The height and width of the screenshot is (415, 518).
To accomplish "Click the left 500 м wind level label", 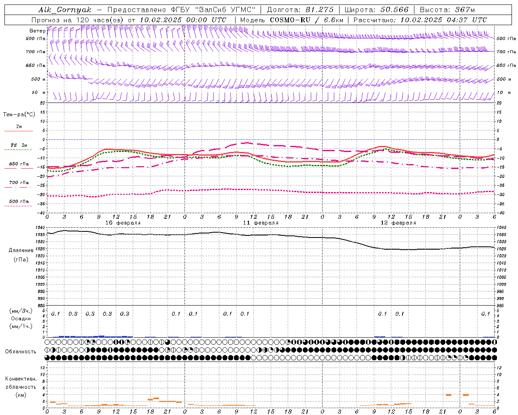I will pos(38,79).
